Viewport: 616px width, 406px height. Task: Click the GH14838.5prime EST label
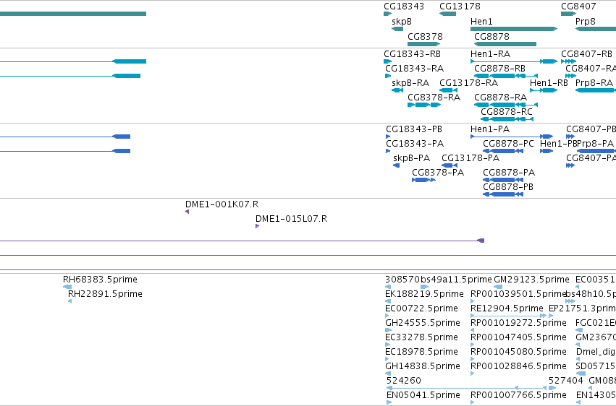(x=422, y=366)
